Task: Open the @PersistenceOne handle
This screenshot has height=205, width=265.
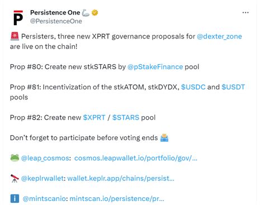Action: pos(56,21)
